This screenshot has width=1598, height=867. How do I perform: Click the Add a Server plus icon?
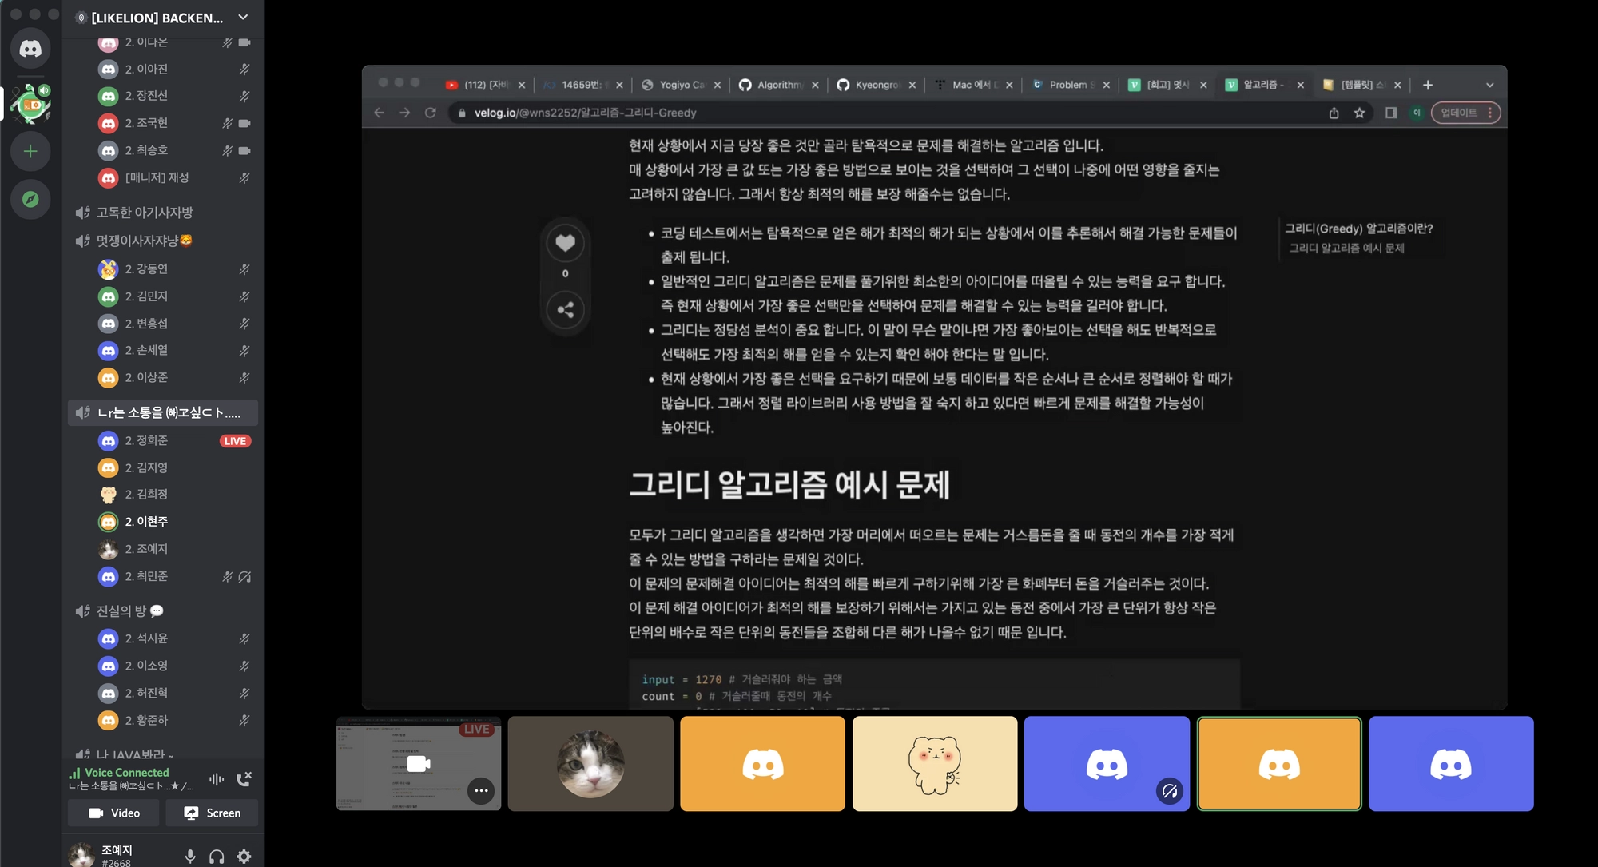click(30, 151)
